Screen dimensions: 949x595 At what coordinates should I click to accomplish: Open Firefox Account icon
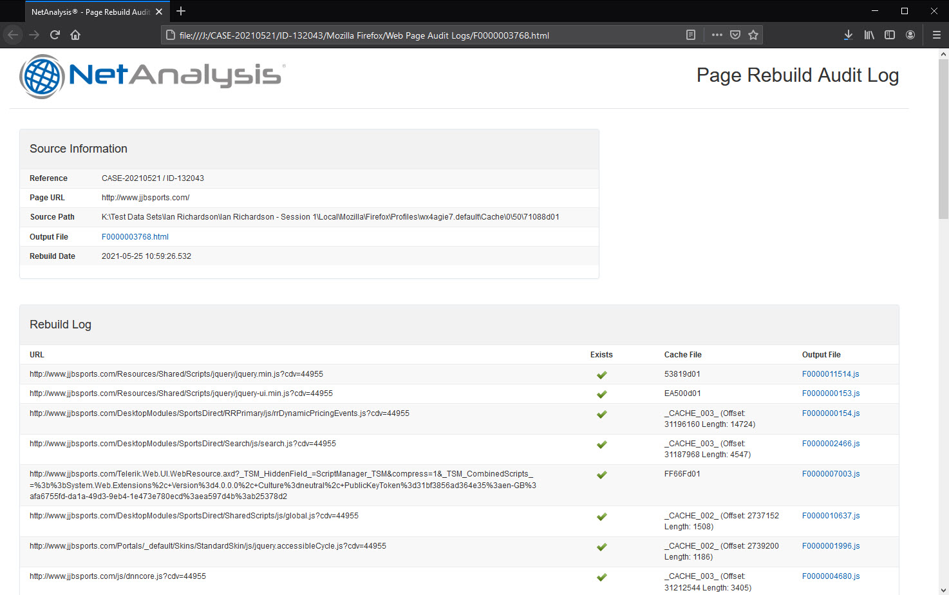(910, 35)
